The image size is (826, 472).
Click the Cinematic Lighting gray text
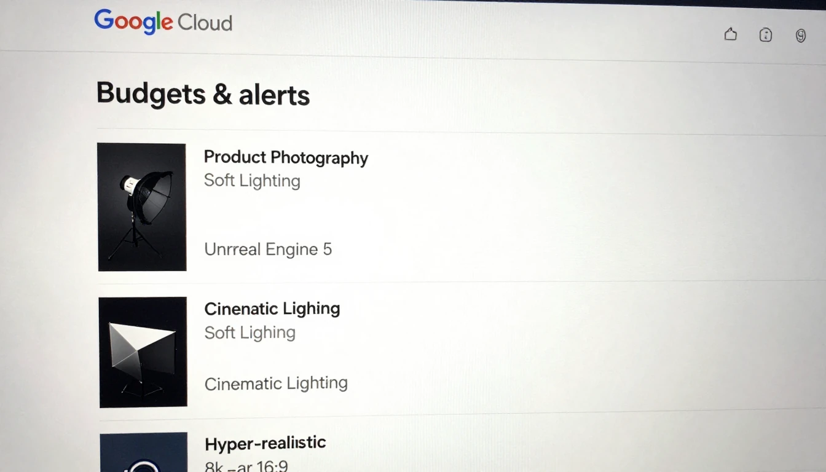pyautogui.click(x=276, y=383)
